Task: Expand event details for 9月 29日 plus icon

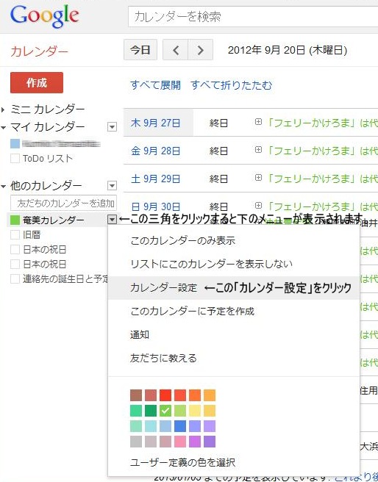Action: [x=258, y=178]
